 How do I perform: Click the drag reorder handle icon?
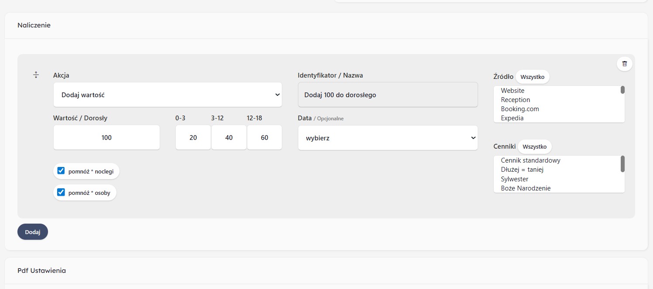[x=36, y=75]
